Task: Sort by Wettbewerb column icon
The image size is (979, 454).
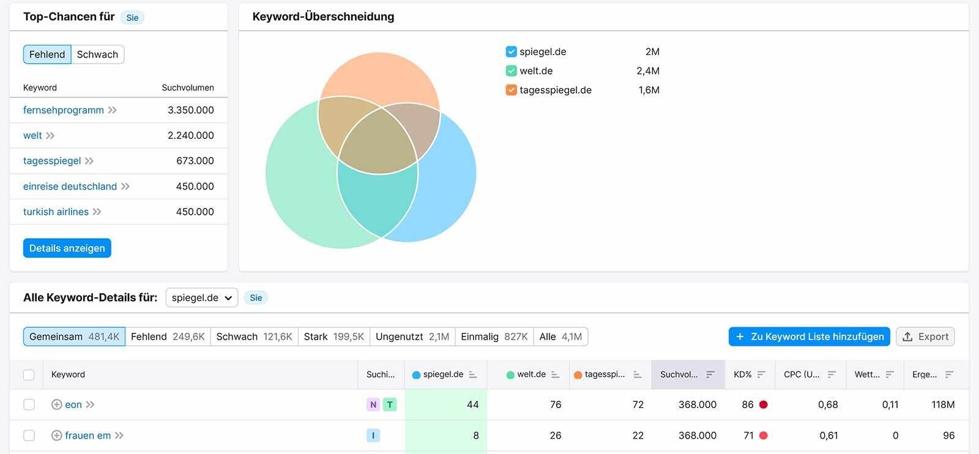Action: [890, 374]
